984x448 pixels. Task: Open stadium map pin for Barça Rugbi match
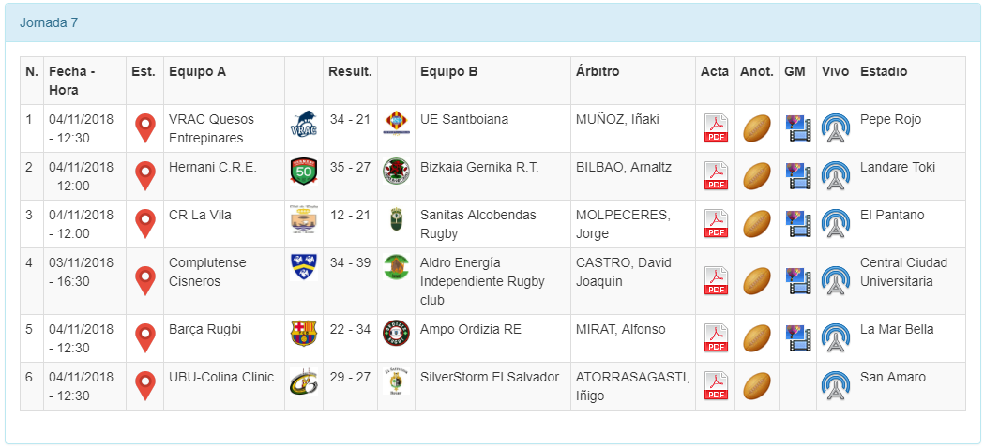coord(144,338)
